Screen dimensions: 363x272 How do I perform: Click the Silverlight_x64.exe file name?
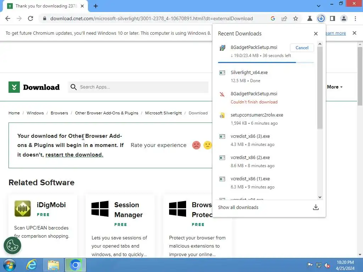coord(249,72)
